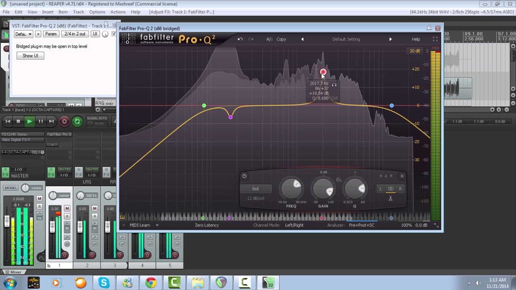Open Google Chrome from taskbar
The width and height of the screenshot is (516, 290).
coord(151,283)
